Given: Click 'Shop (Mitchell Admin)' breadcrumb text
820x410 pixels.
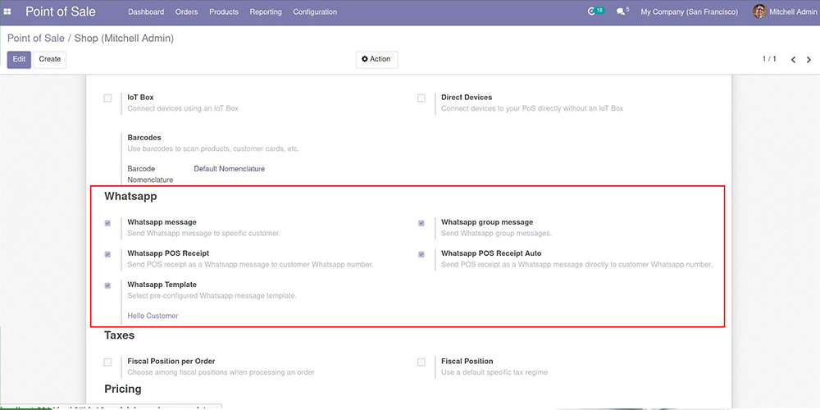Looking at the screenshot, I should (x=124, y=39).
